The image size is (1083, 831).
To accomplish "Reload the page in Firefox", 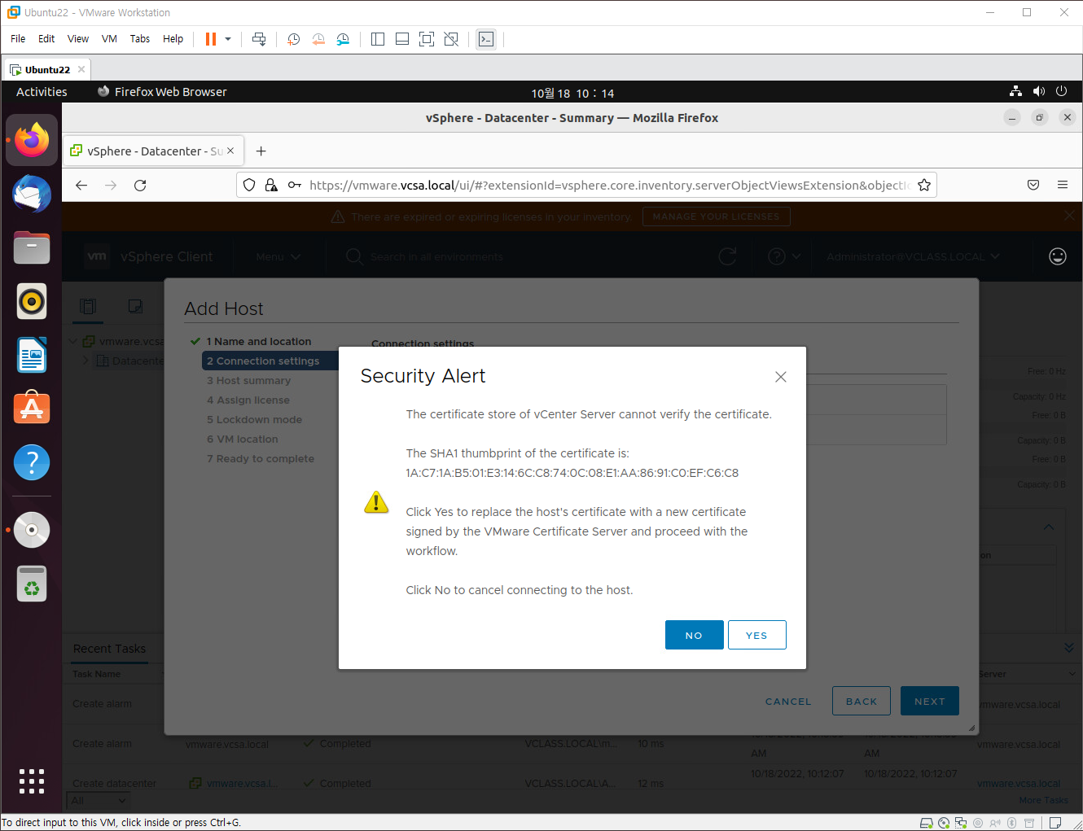I will point(140,185).
